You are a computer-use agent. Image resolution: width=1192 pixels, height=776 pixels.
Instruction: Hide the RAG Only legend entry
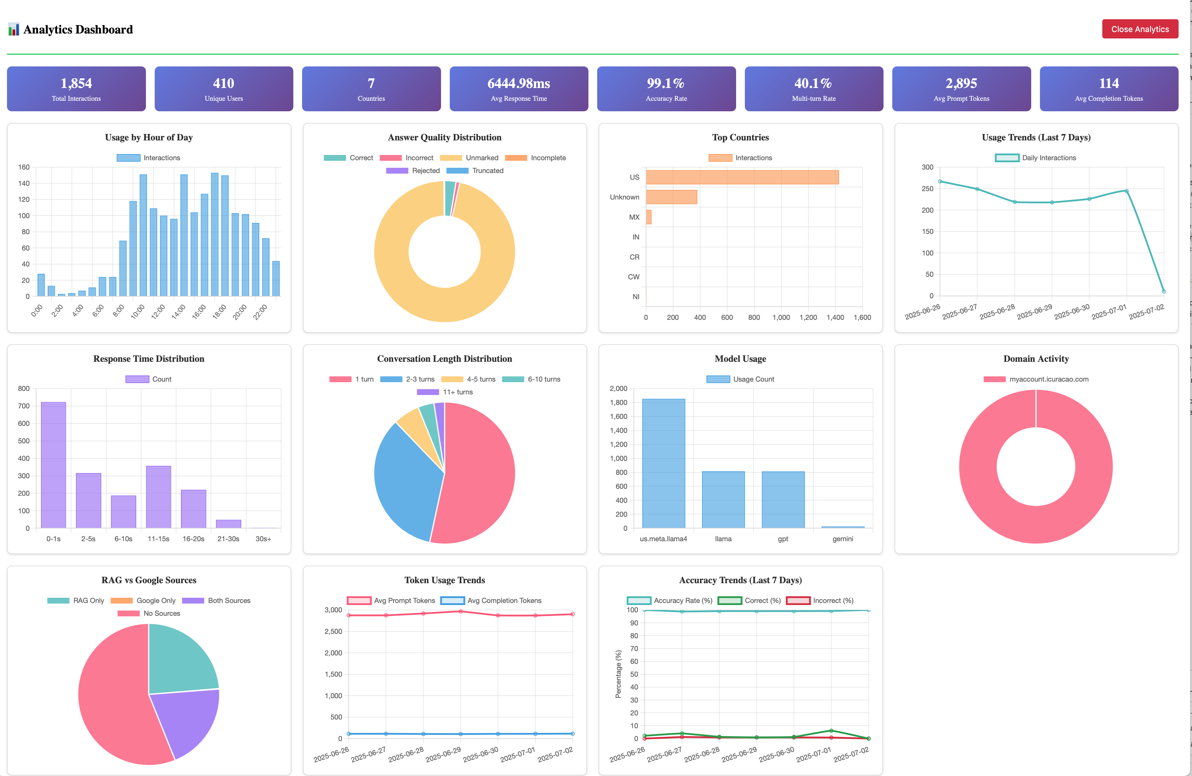pos(76,601)
